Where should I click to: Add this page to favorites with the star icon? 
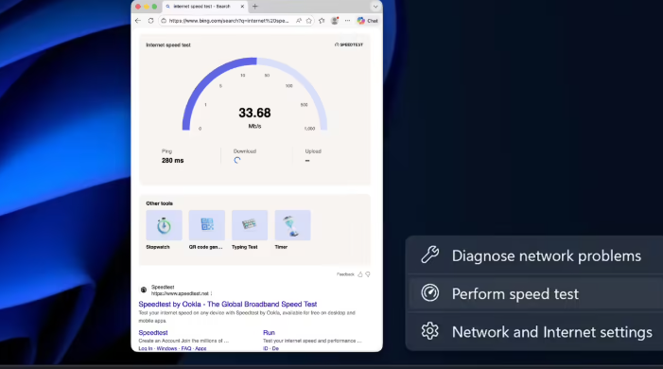(x=309, y=20)
